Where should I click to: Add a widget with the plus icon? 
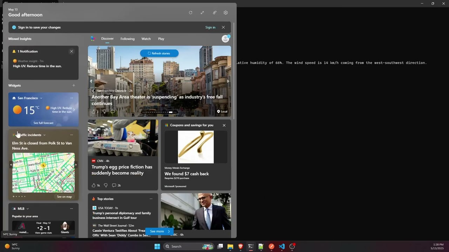(x=74, y=85)
